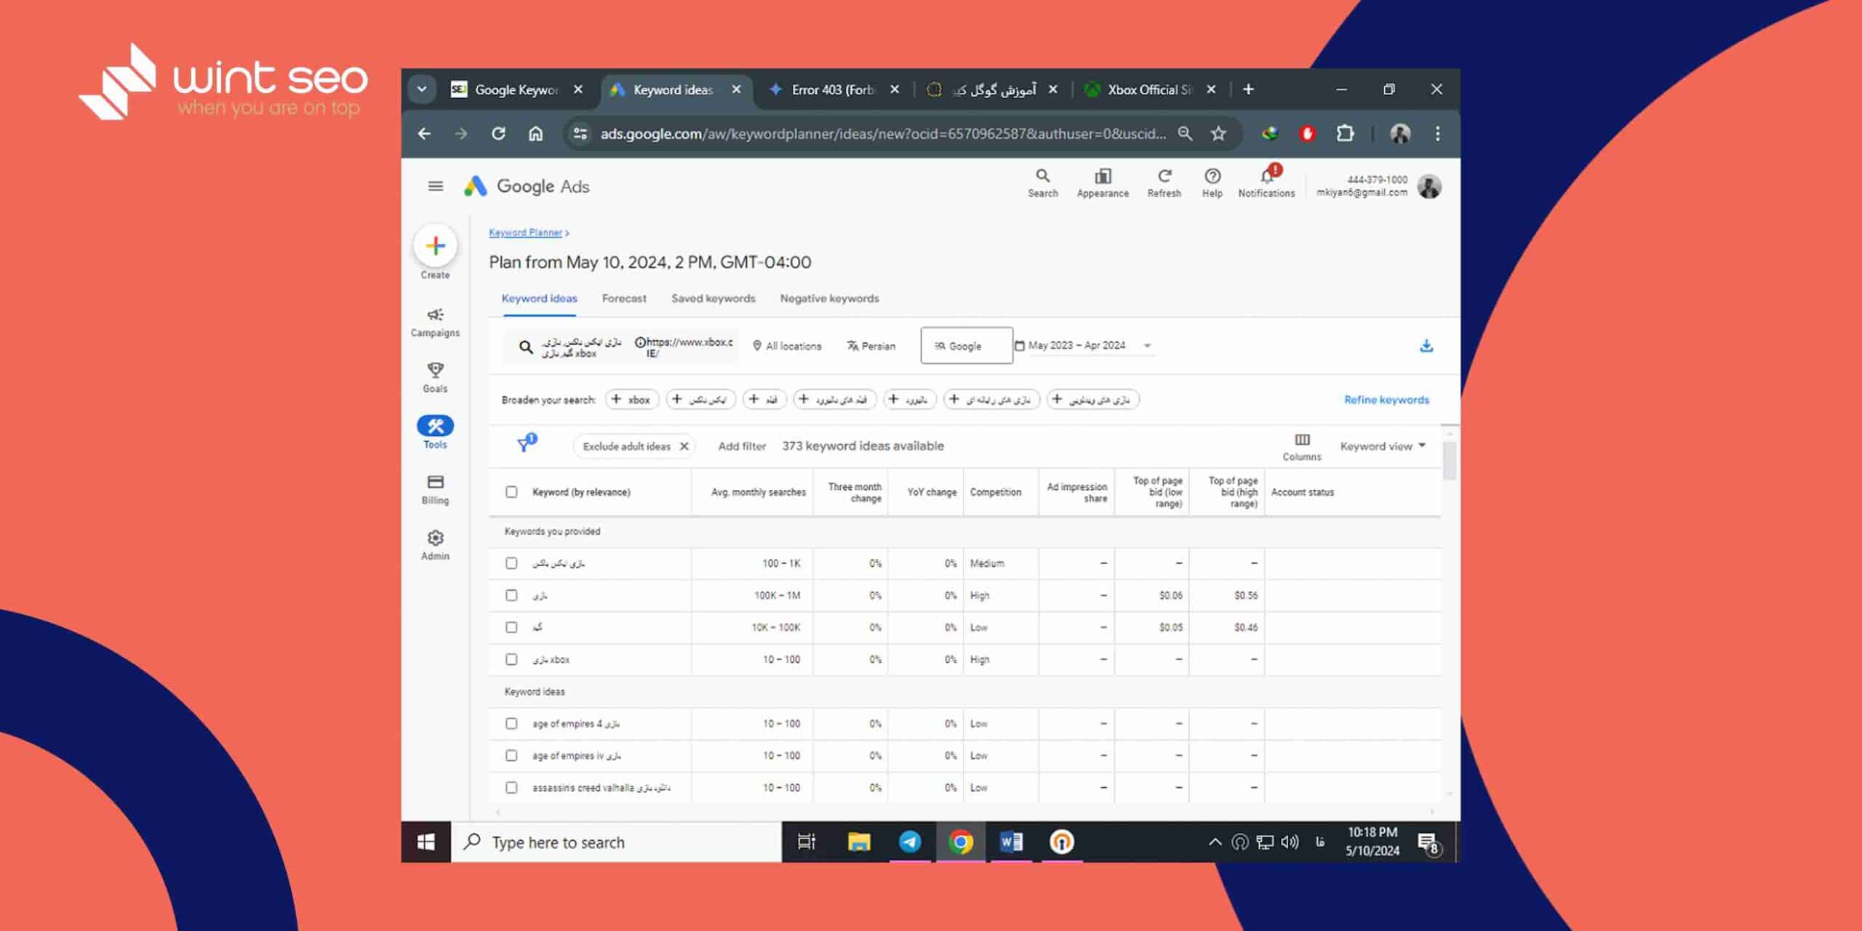Image resolution: width=1862 pixels, height=931 pixels.
Task: Click Refine keywords link
Action: (1386, 400)
